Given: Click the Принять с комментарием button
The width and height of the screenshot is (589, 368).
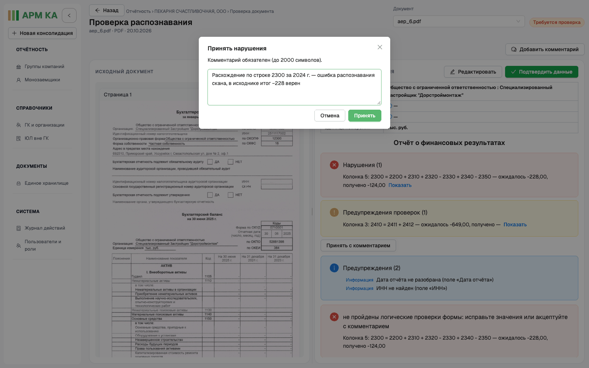Looking at the screenshot, I should (358, 245).
